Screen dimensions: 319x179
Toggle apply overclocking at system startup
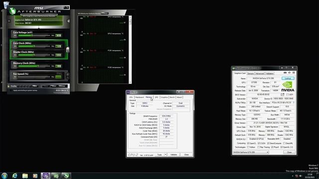[x=11, y=90]
